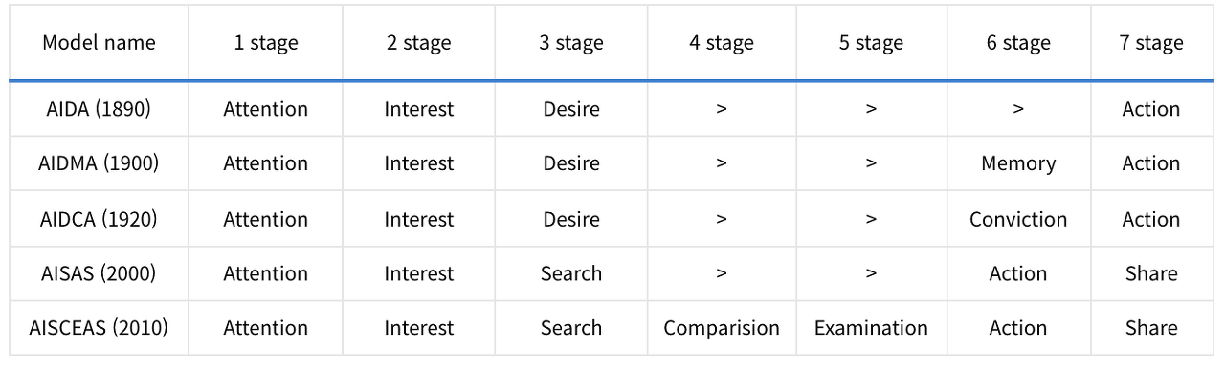Click the "Comparision" cell in 4 stage
The image size is (1225, 368).
click(722, 328)
